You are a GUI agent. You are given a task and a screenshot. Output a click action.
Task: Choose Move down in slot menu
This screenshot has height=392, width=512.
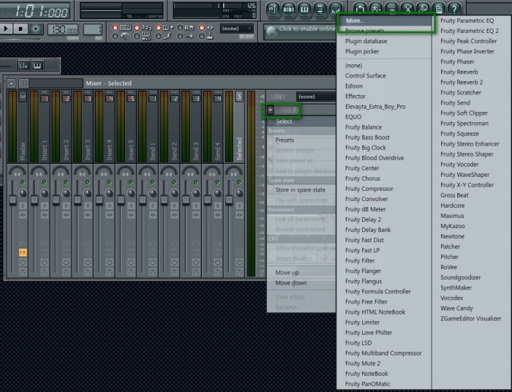pyautogui.click(x=291, y=283)
